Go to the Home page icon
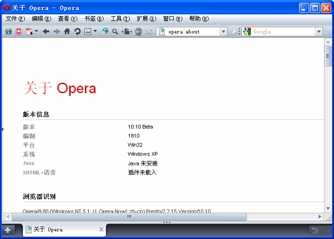Screen dimensions: 334x239 67,32
